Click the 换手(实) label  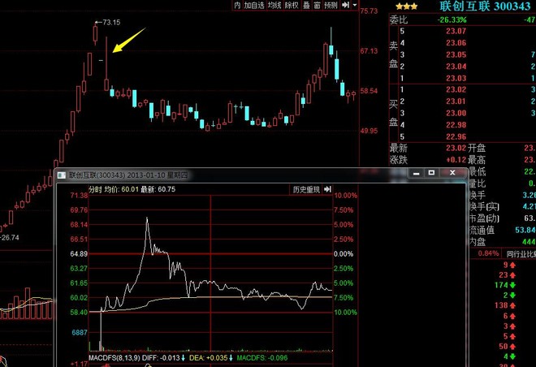point(484,207)
